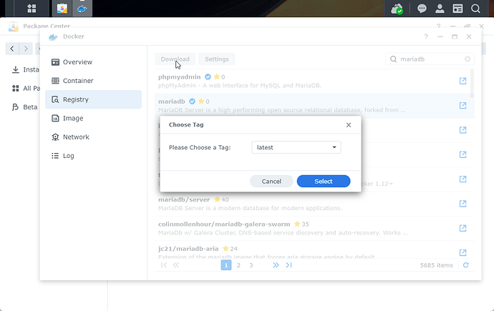Confirm the tag with Select button

(x=324, y=182)
